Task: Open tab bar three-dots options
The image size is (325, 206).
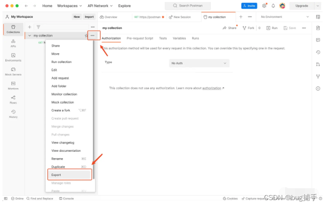Action: [x=250, y=17]
